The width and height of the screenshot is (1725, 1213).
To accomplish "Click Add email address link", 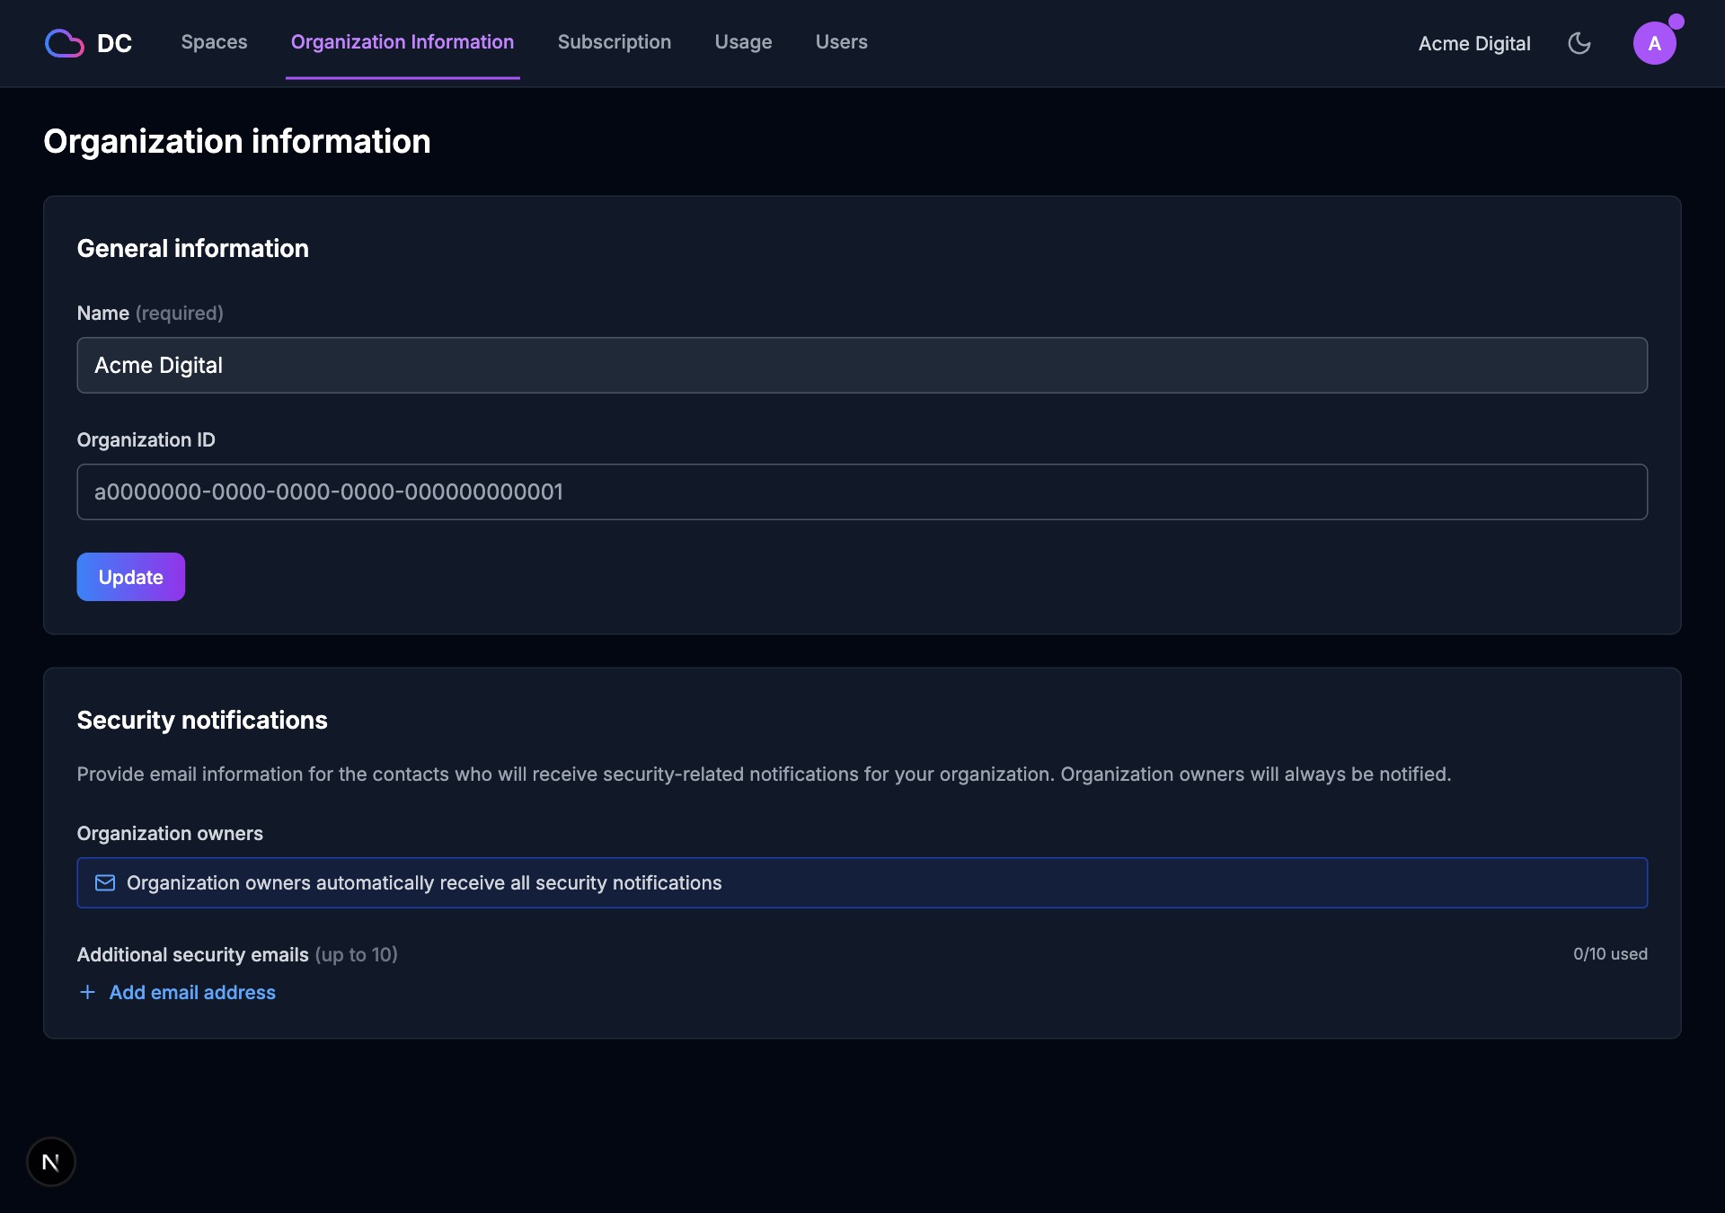I will click(x=192, y=992).
